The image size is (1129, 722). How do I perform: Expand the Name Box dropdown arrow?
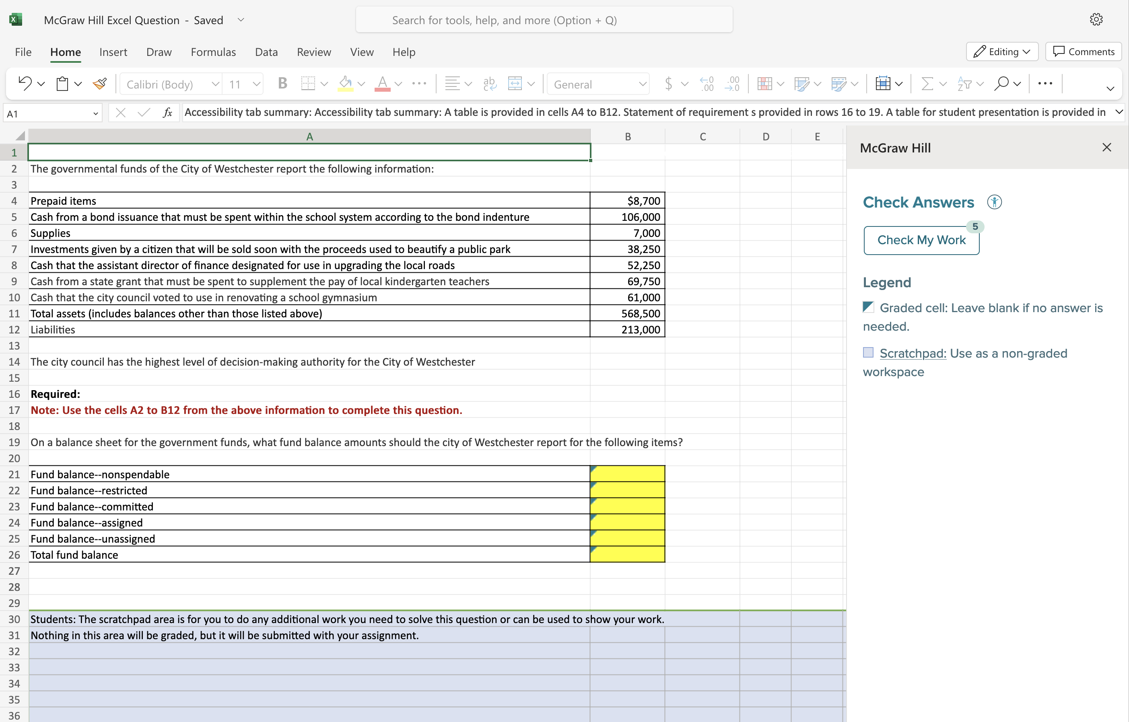[x=96, y=113]
